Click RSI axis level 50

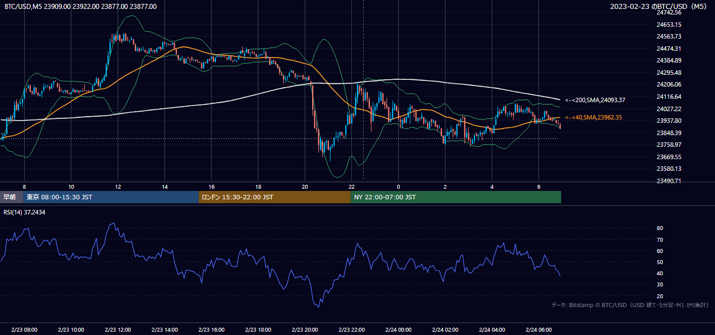pyautogui.click(x=660, y=262)
